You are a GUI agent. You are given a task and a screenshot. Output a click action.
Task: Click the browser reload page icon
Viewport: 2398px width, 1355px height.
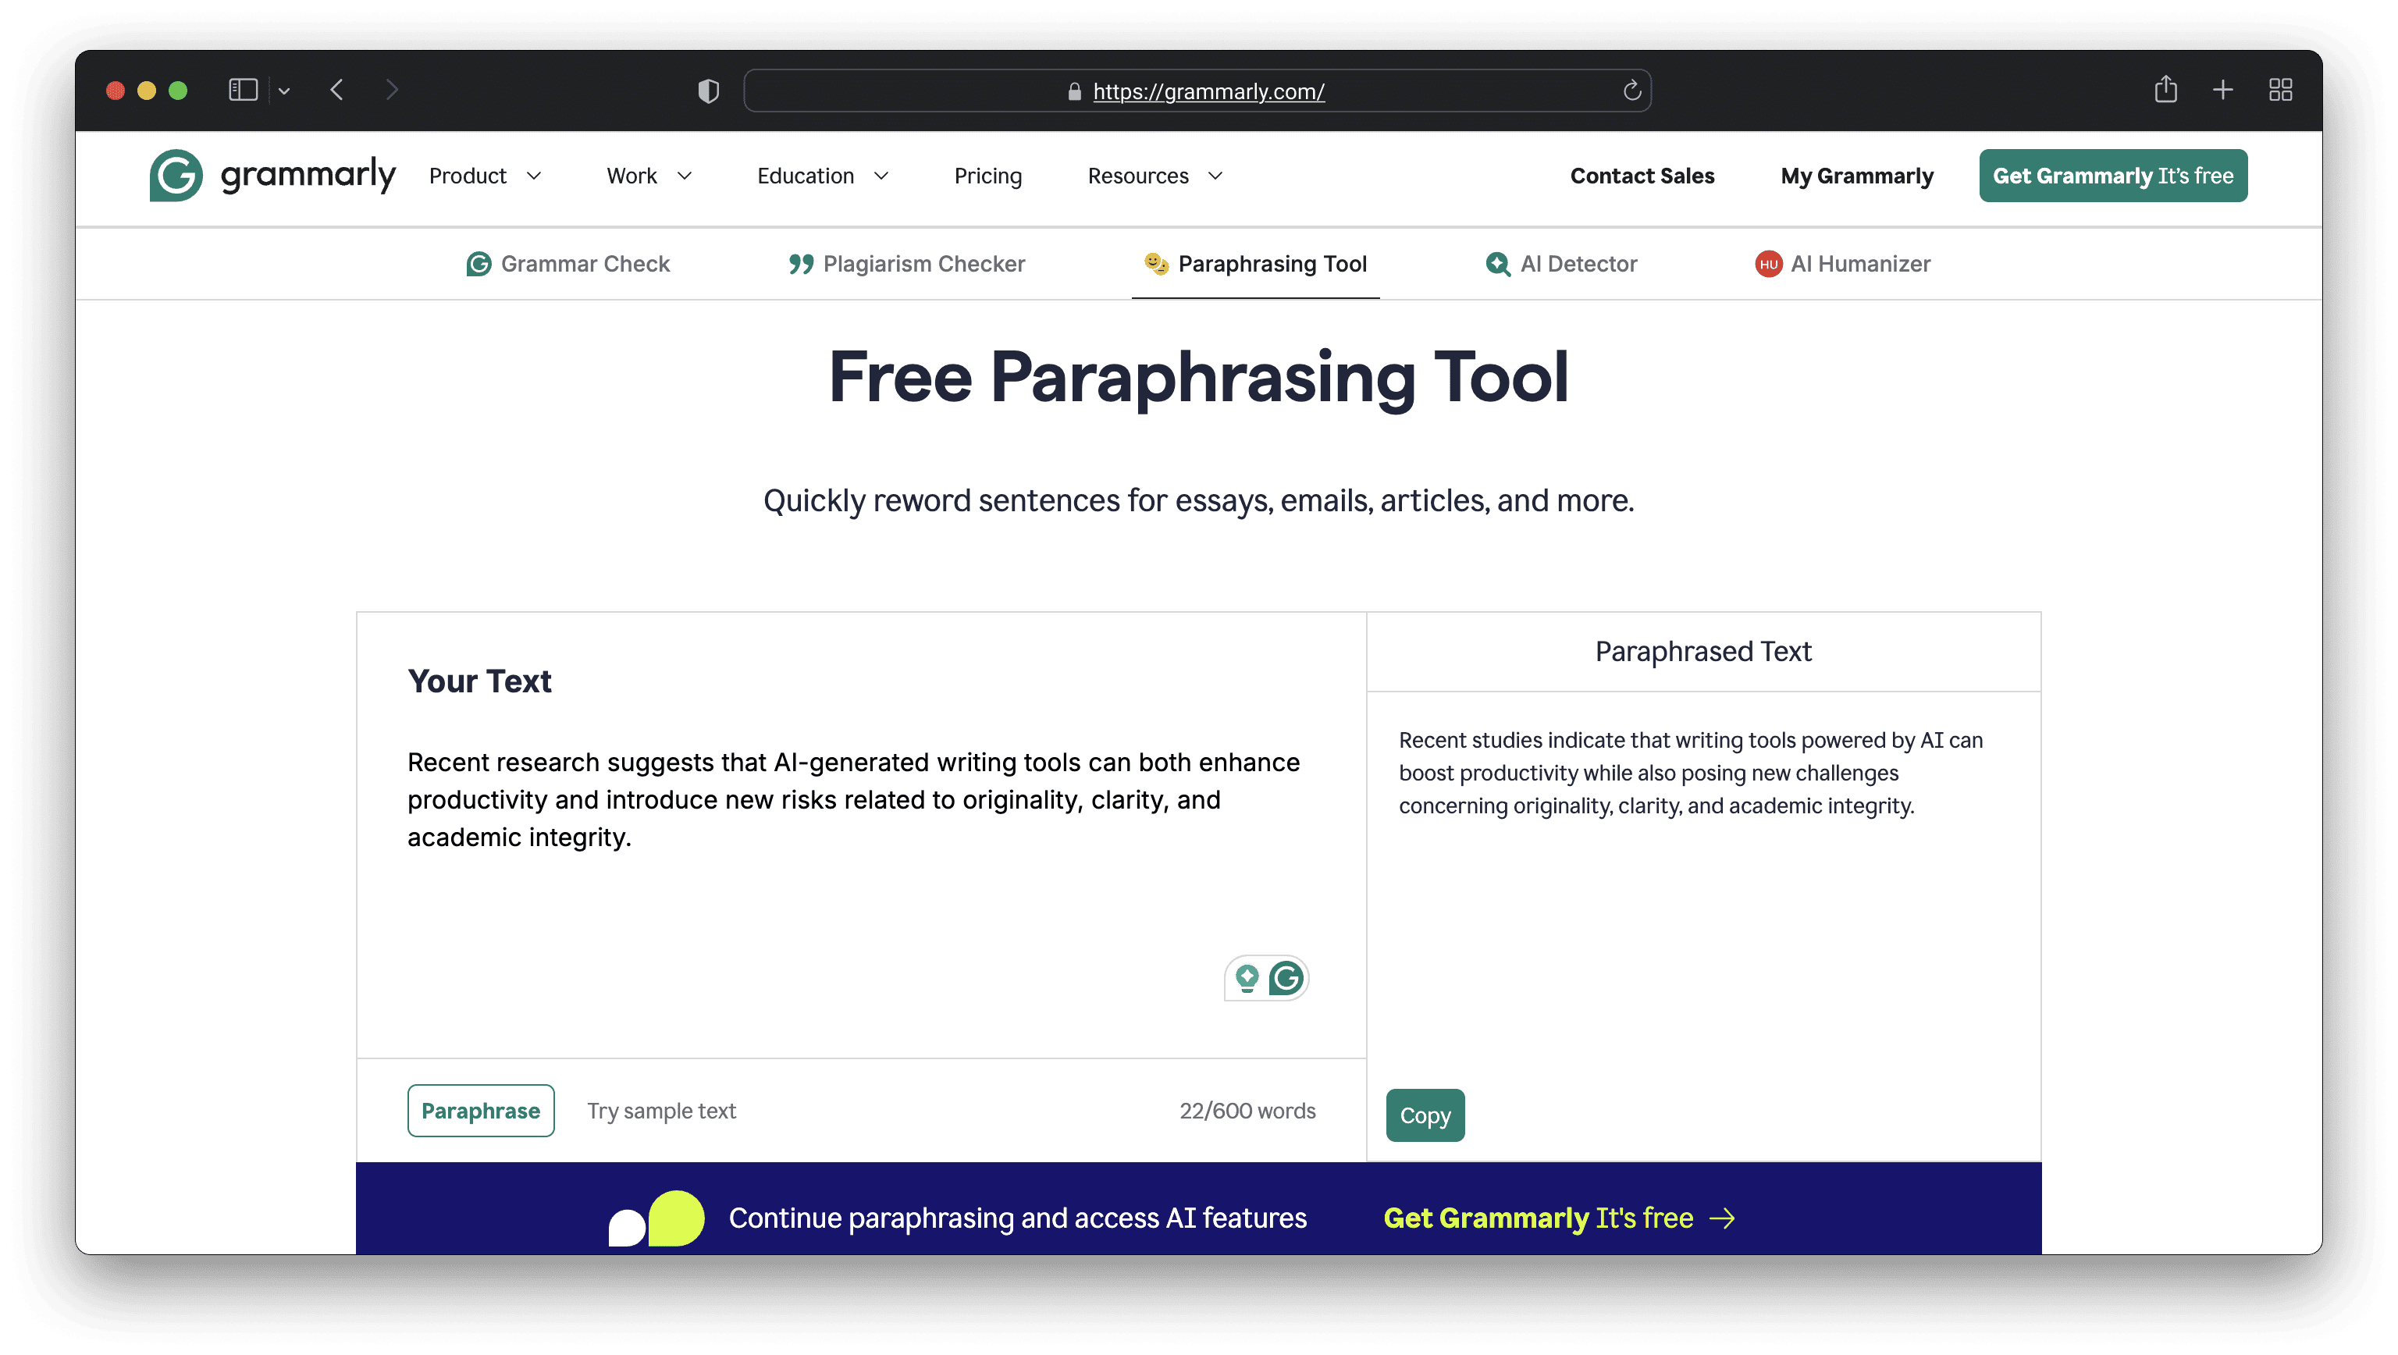(1631, 91)
